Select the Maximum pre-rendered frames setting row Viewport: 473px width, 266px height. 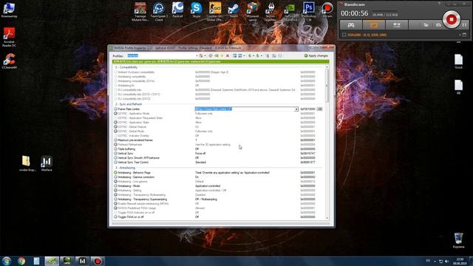pos(218,140)
